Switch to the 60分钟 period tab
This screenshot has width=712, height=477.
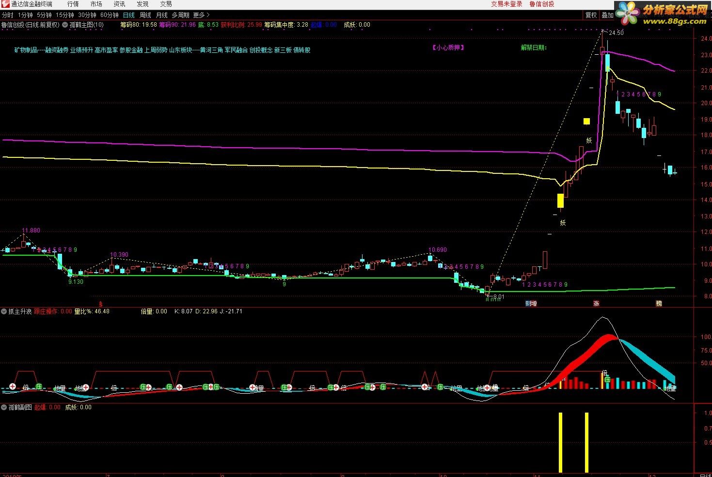pos(110,15)
